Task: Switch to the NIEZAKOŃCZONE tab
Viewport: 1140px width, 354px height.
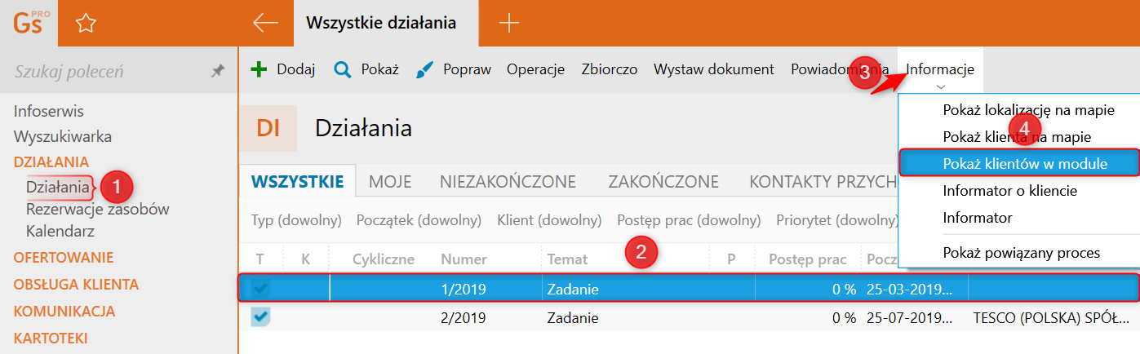Action: (x=508, y=182)
